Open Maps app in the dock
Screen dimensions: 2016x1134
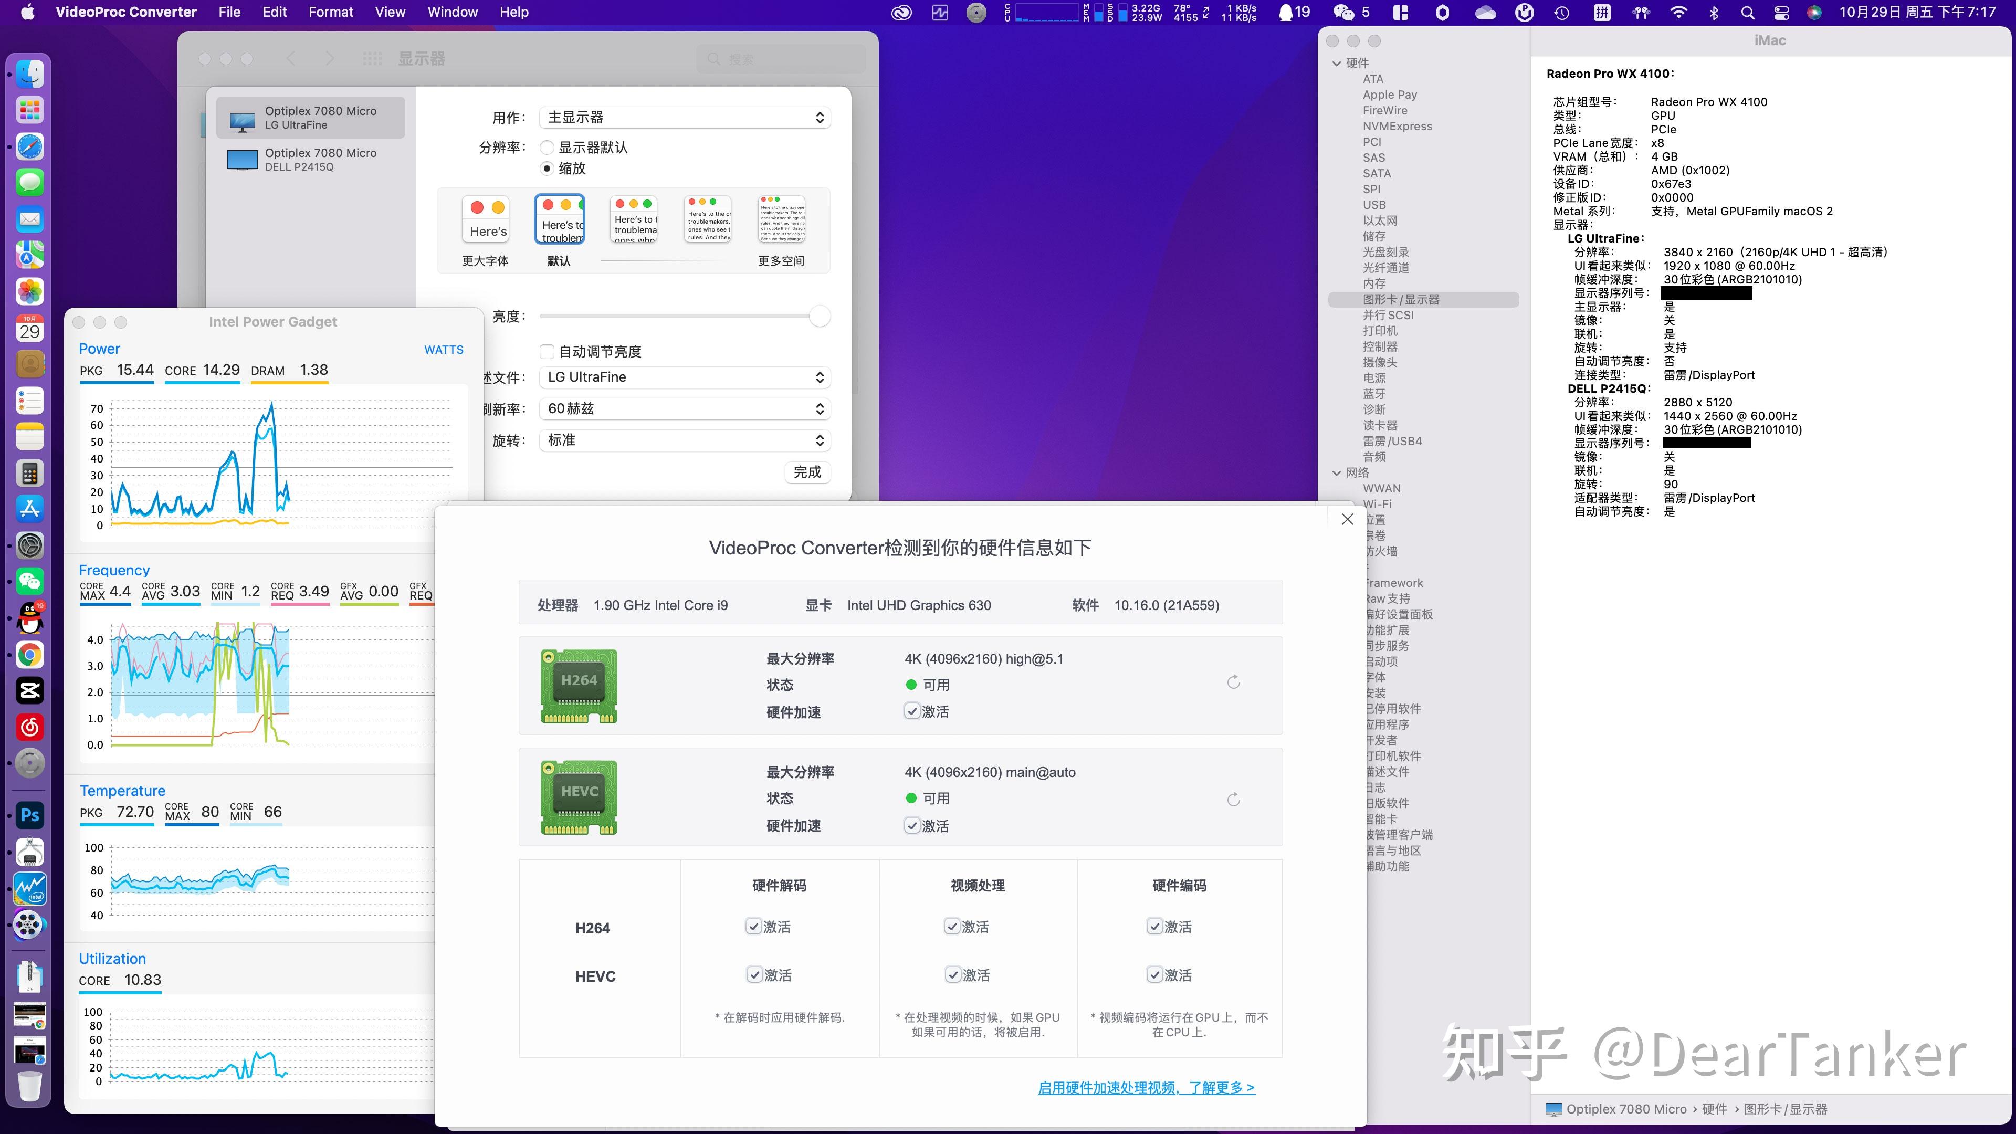click(30, 255)
